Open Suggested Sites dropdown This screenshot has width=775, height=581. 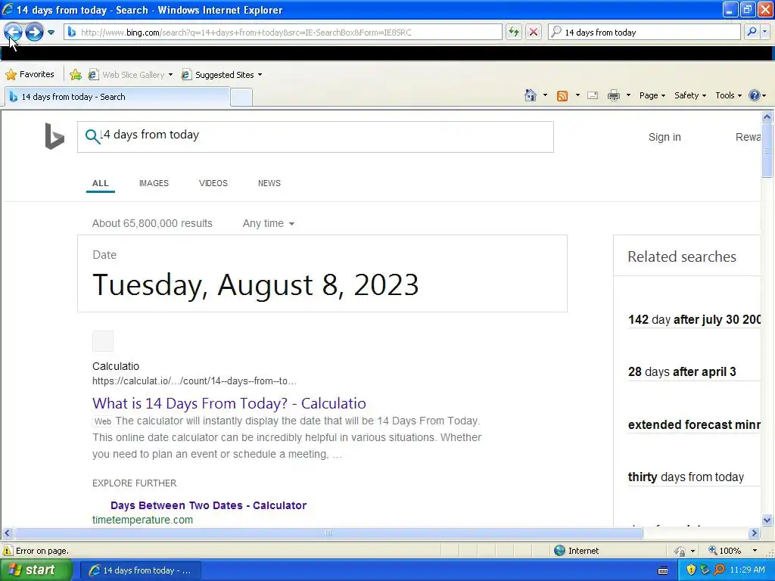pos(222,75)
